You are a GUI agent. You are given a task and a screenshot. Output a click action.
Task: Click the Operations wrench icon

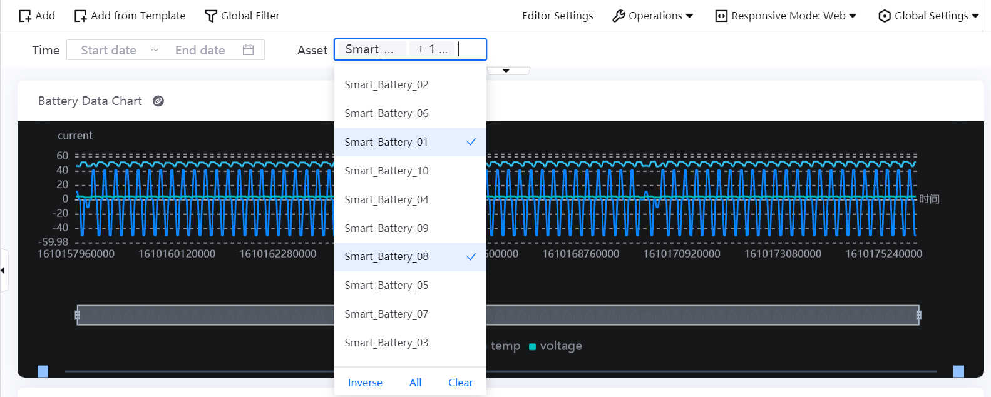pyautogui.click(x=619, y=16)
